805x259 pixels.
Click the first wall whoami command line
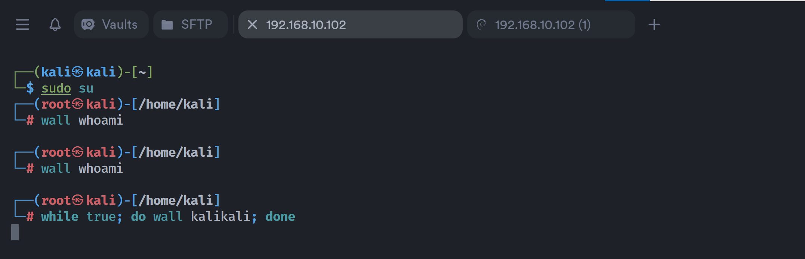[x=82, y=120]
